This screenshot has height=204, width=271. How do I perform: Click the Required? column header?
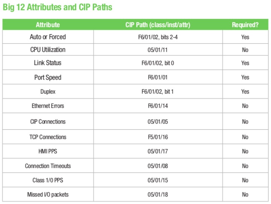(245, 25)
